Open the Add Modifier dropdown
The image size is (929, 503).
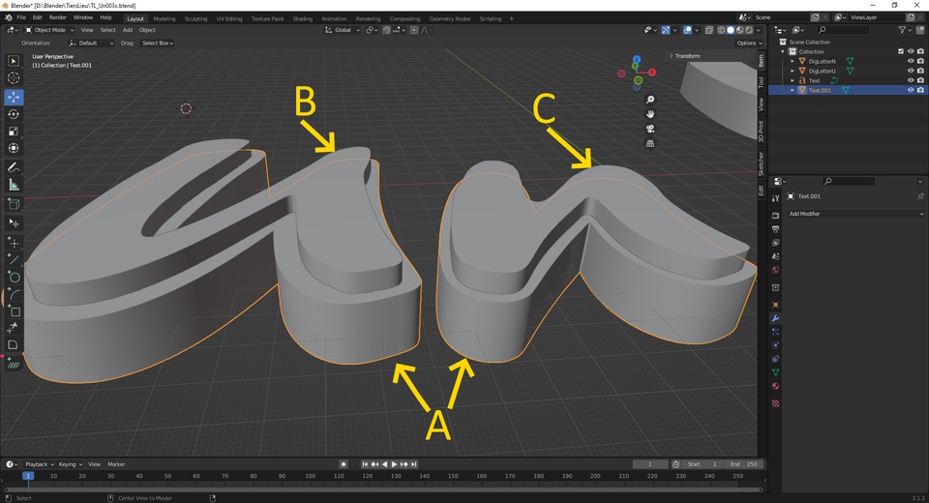pos(855,214)
